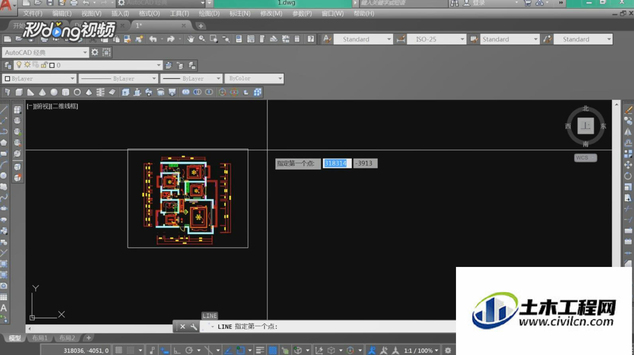This screenshot has height=355, width=634.
Task: Switch to the 布局1 layout tab
Action: click(40, 338)
